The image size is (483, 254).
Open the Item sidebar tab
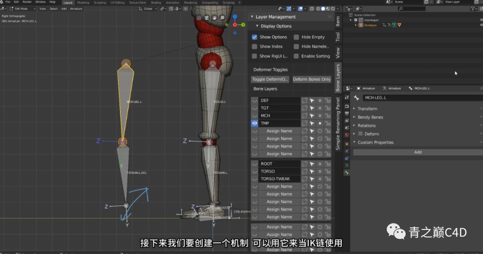coord(338,21)
